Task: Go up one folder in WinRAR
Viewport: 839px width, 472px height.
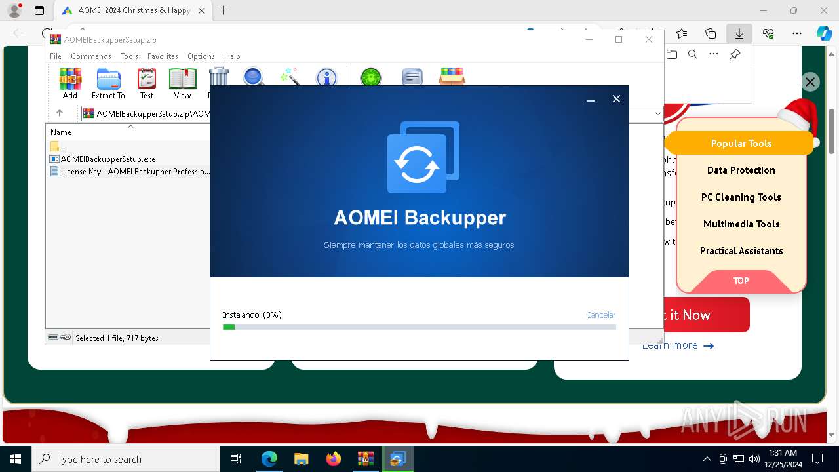Action: click(60, 113)
